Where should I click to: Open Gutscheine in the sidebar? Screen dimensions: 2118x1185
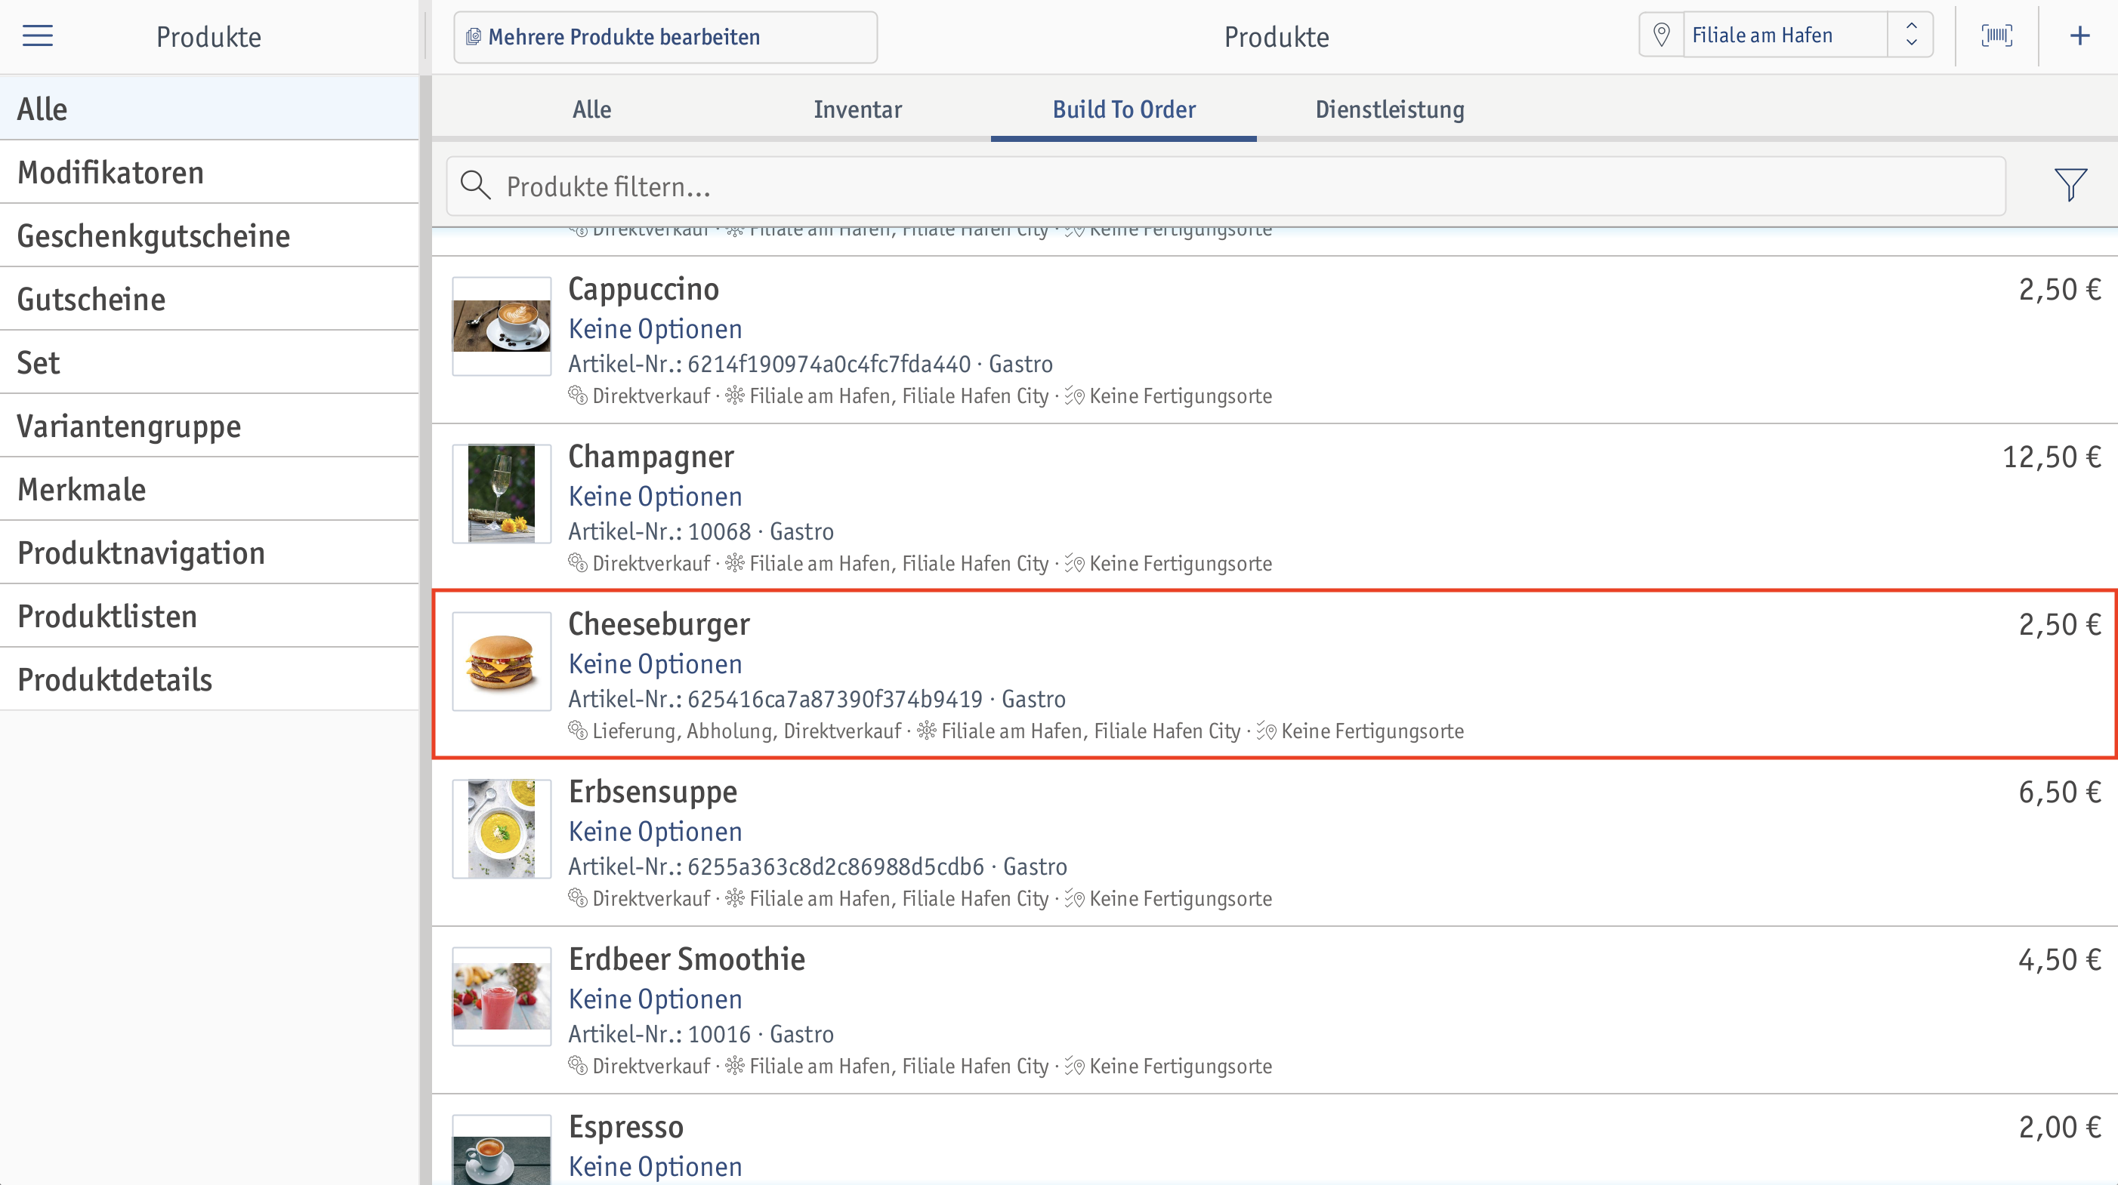208,298
